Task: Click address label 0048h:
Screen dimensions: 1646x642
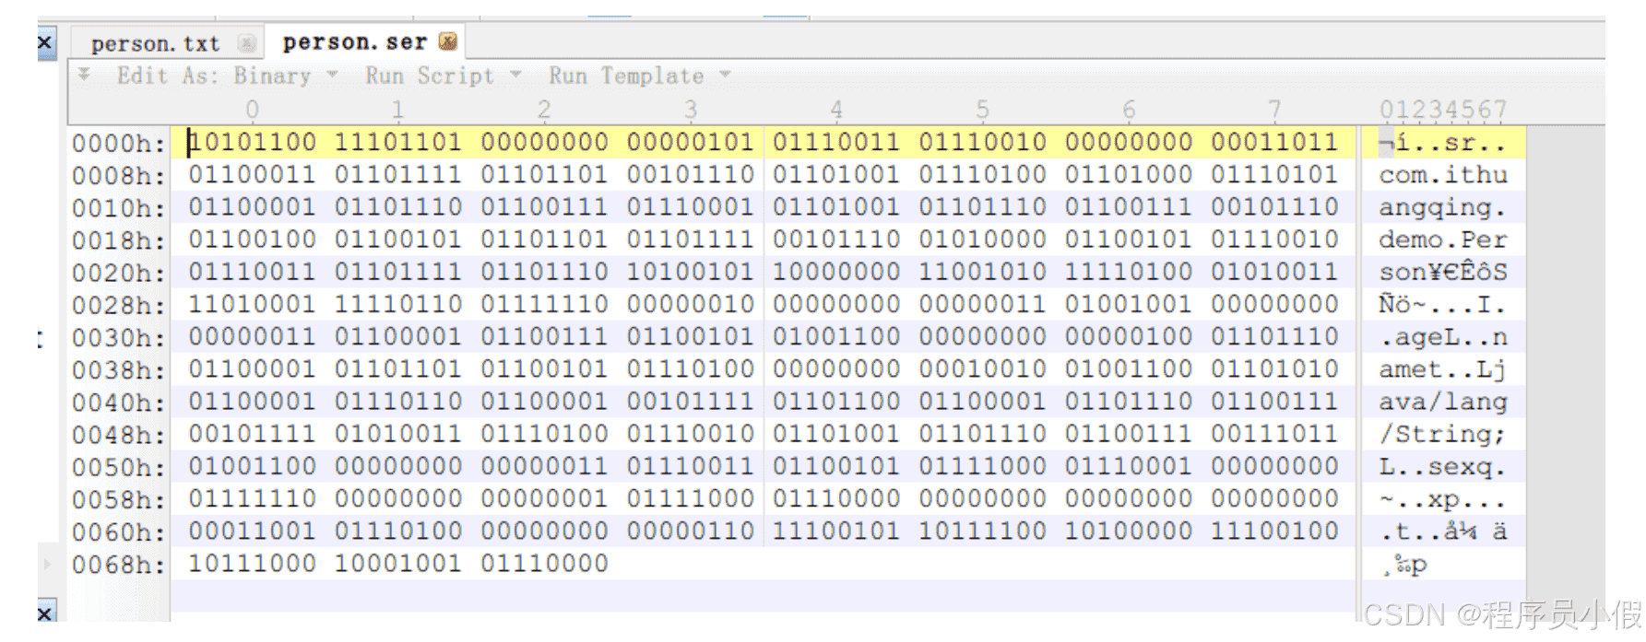Action: (119, 435)
